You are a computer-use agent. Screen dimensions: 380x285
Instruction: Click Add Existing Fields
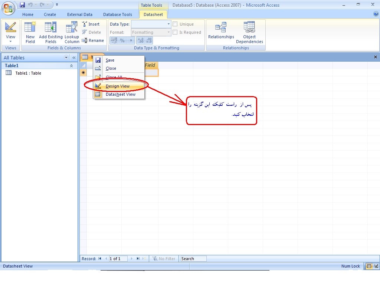point(50,33)
